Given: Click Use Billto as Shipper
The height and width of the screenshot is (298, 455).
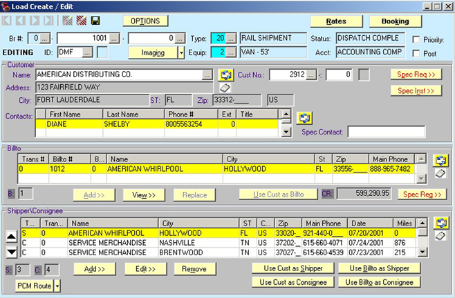Looking at the screenshot, I should click(379, 268).
